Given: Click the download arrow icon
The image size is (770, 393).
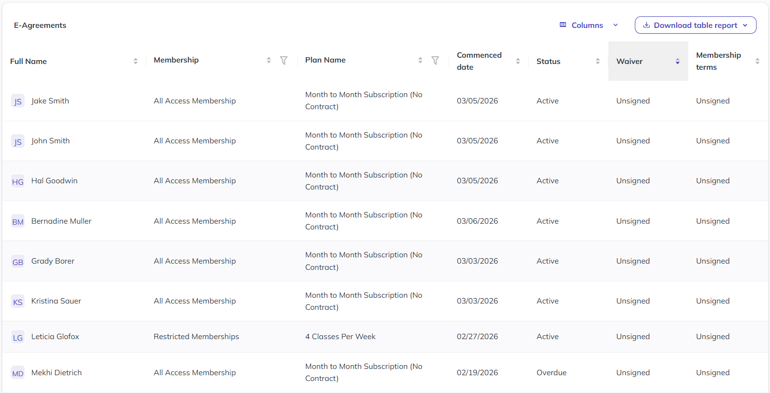Looking at the screenshot, I should tap(647, 25).
